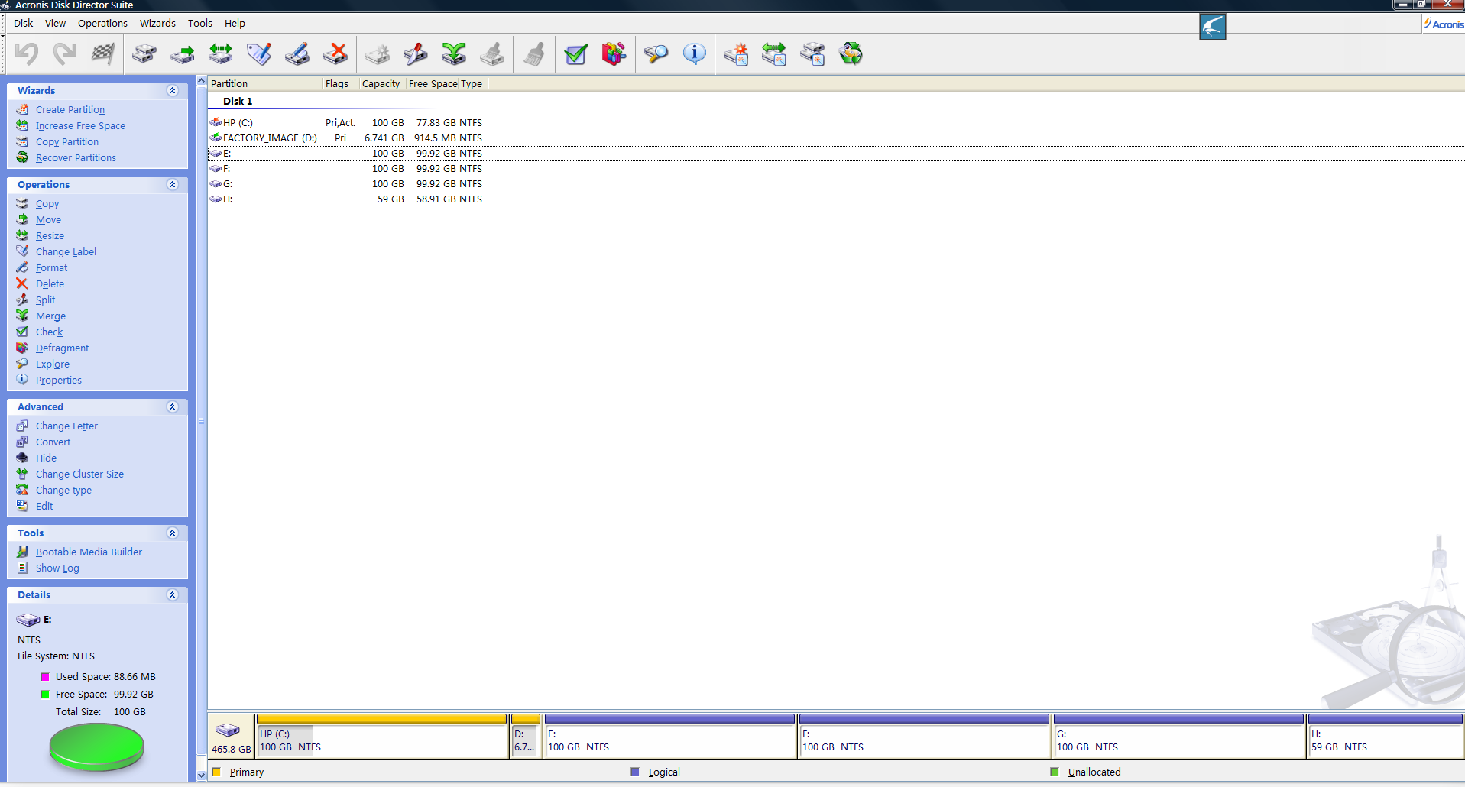Collapse the Details panel

point(173,594)
